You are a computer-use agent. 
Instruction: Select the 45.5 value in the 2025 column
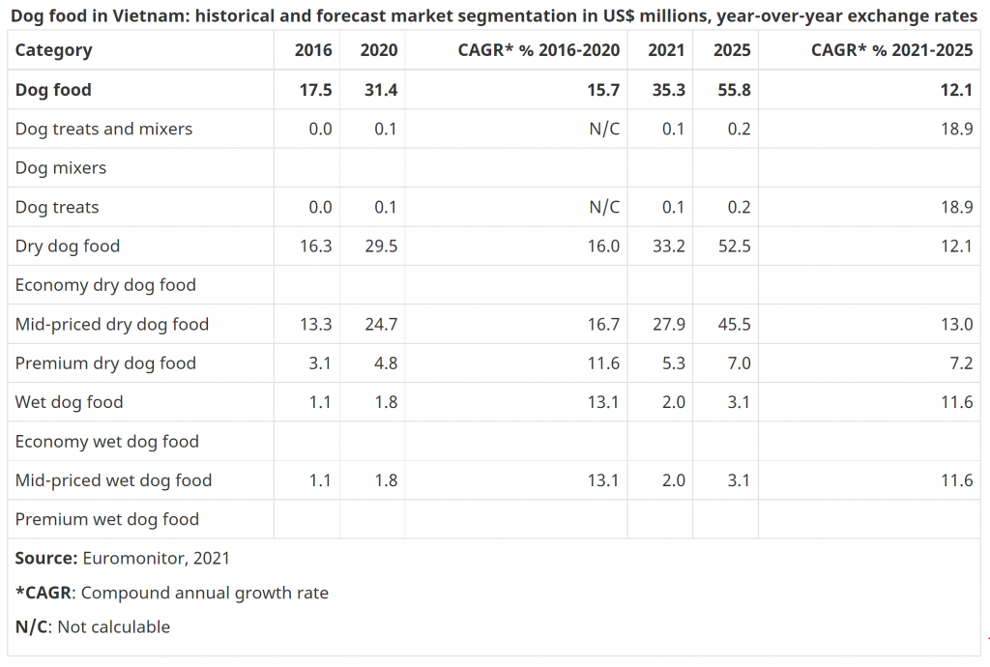click(x=732, y=324)
